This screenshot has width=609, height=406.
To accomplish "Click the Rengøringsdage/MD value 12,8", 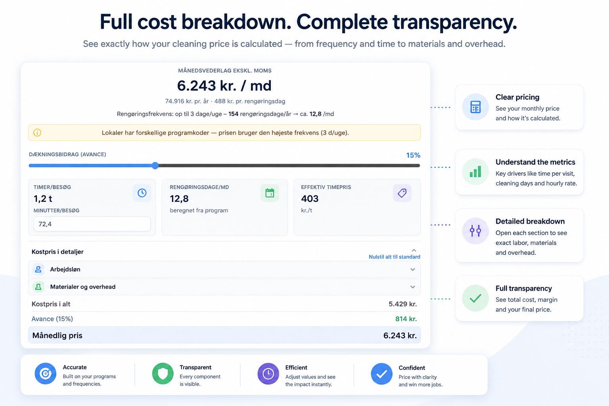I will pyautogui.click(x=179, y=199).
